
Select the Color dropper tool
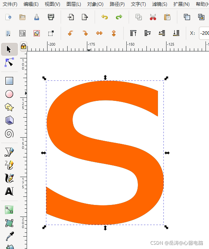(10, 236)
